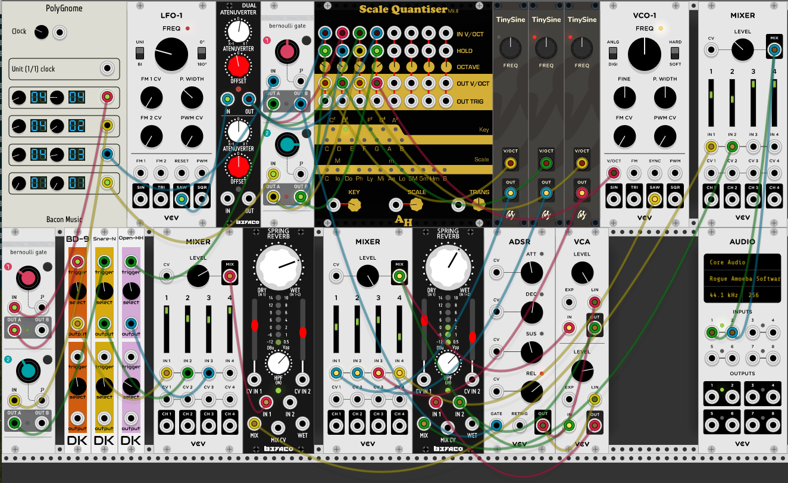The width and height of the screenshot is (788, 483).
Task: Click the ADSR GATE input jack
Action: click(x=496, y=425)
